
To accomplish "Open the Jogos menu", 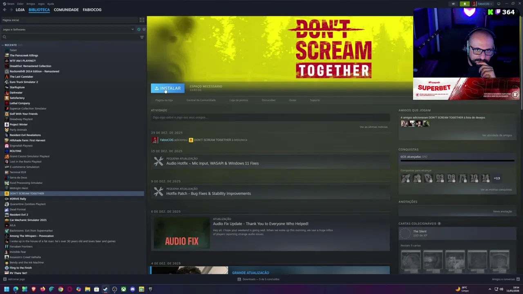I will 41,4.
